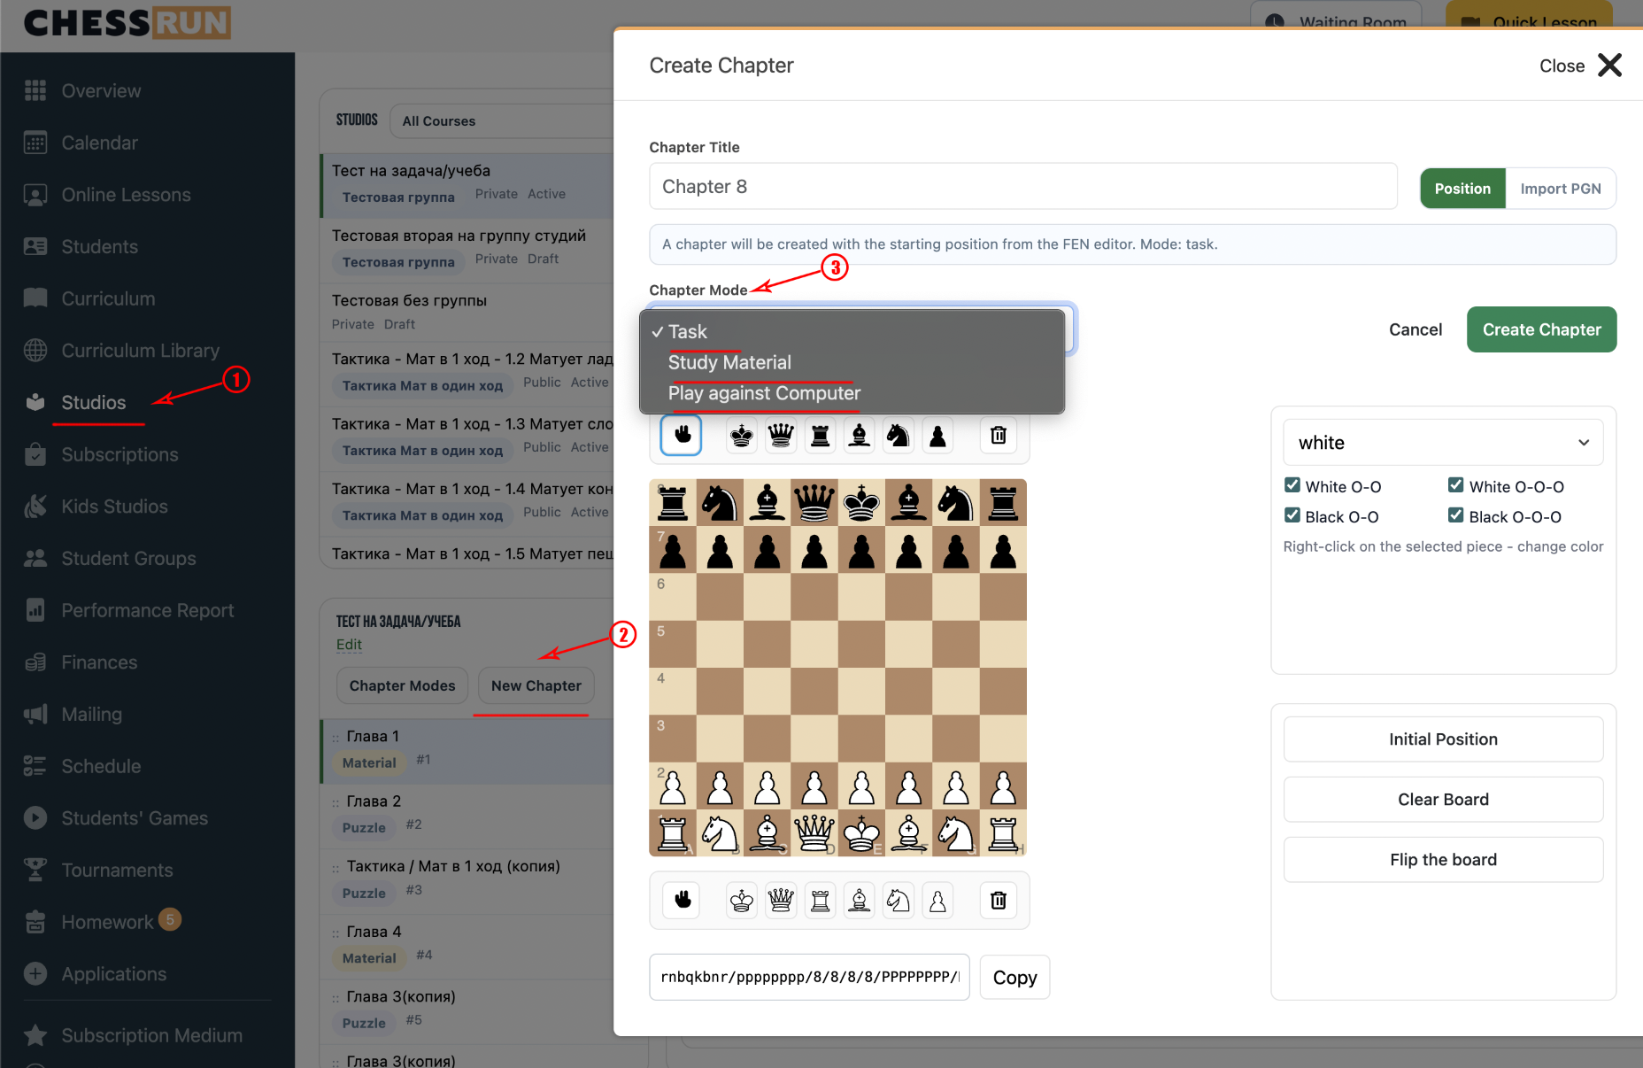Open the white side-to-move dropdown
Viewport: 1643px width, 1068px height.
(1443, 442)
